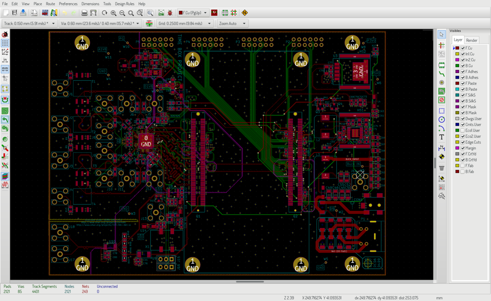The image size is (491, 301).
Task: Open page settings sheet icon
Action: (x=34, y=13)
